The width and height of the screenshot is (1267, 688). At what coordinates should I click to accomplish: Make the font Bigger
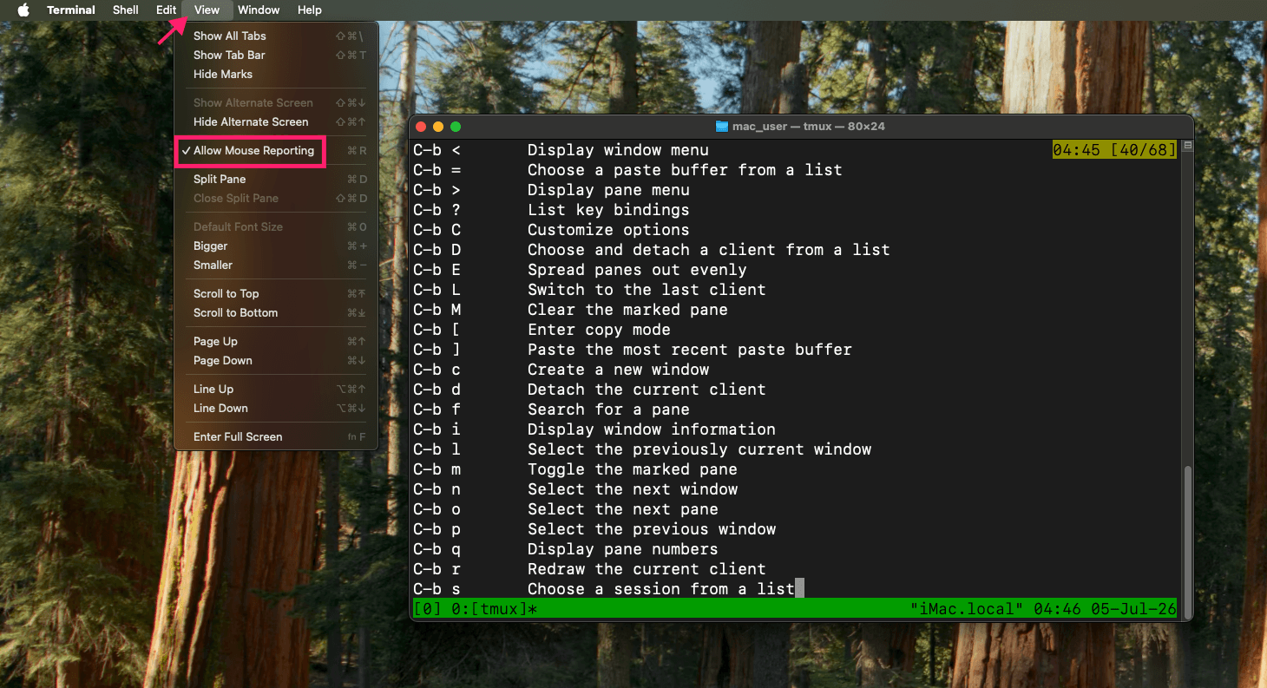click(276, 246)
